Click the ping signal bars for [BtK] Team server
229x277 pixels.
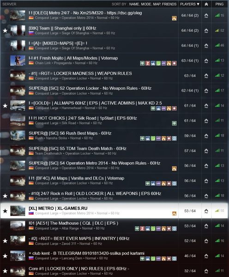coord(217,30)
